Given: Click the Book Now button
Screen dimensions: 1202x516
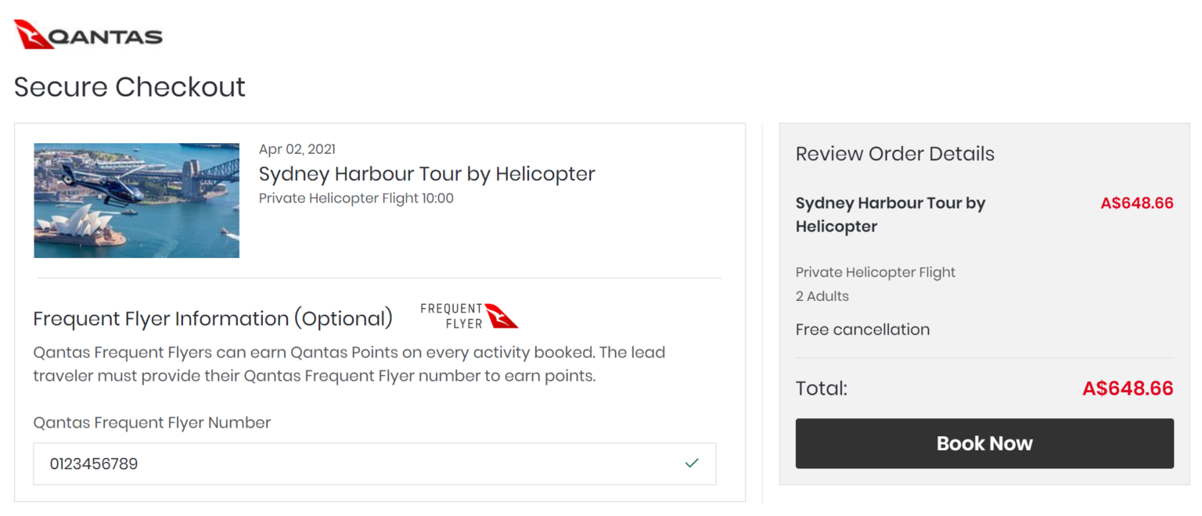Looking at the screenshot, I should tap(984, 443).
